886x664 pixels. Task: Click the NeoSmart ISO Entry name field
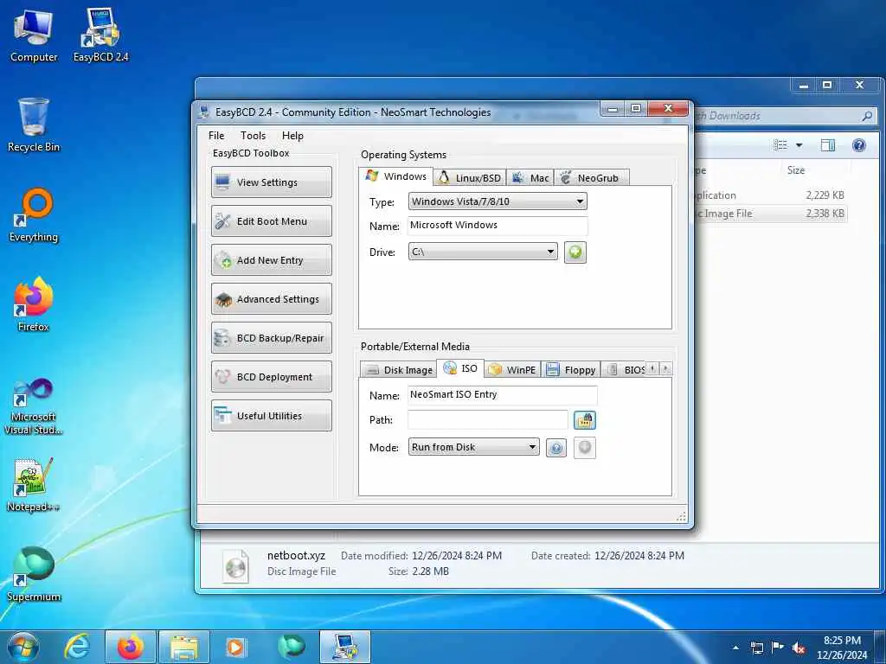(502, 395)
